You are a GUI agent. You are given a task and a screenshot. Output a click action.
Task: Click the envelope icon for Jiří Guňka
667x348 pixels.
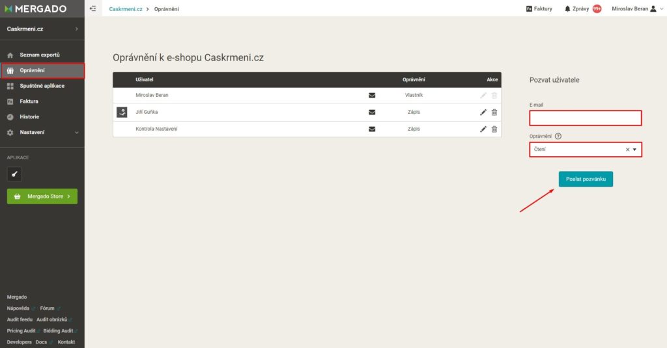coord(372,112)
